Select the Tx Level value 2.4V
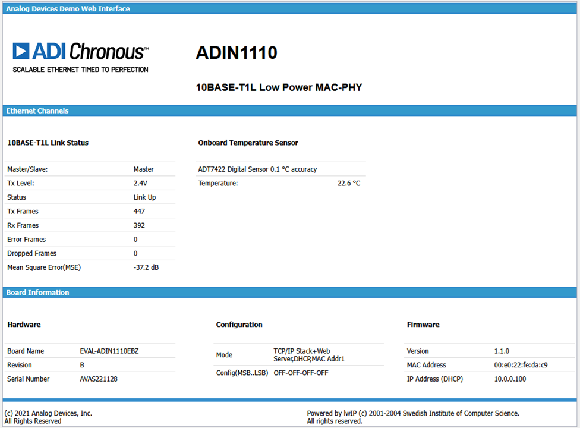Viewport: 580px width, 428px height. coord(141,183)
